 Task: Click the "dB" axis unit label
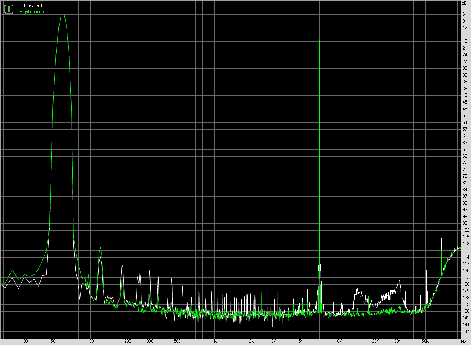464,3
